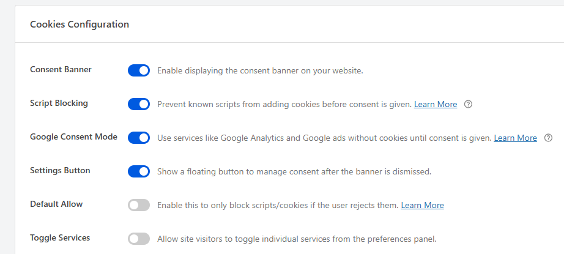The width and height of the screenshot is (564, 254).
Task: Click the consent banner description text
Action: [260, 70]
